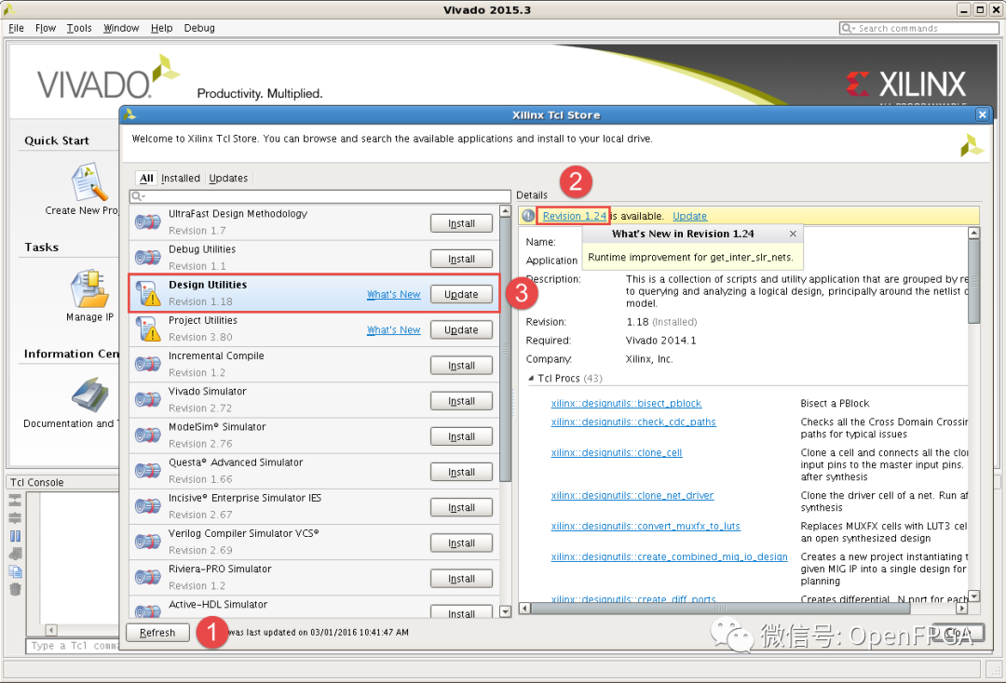Click the ModelSim Simulator app icon

click(x=148, y=435)
